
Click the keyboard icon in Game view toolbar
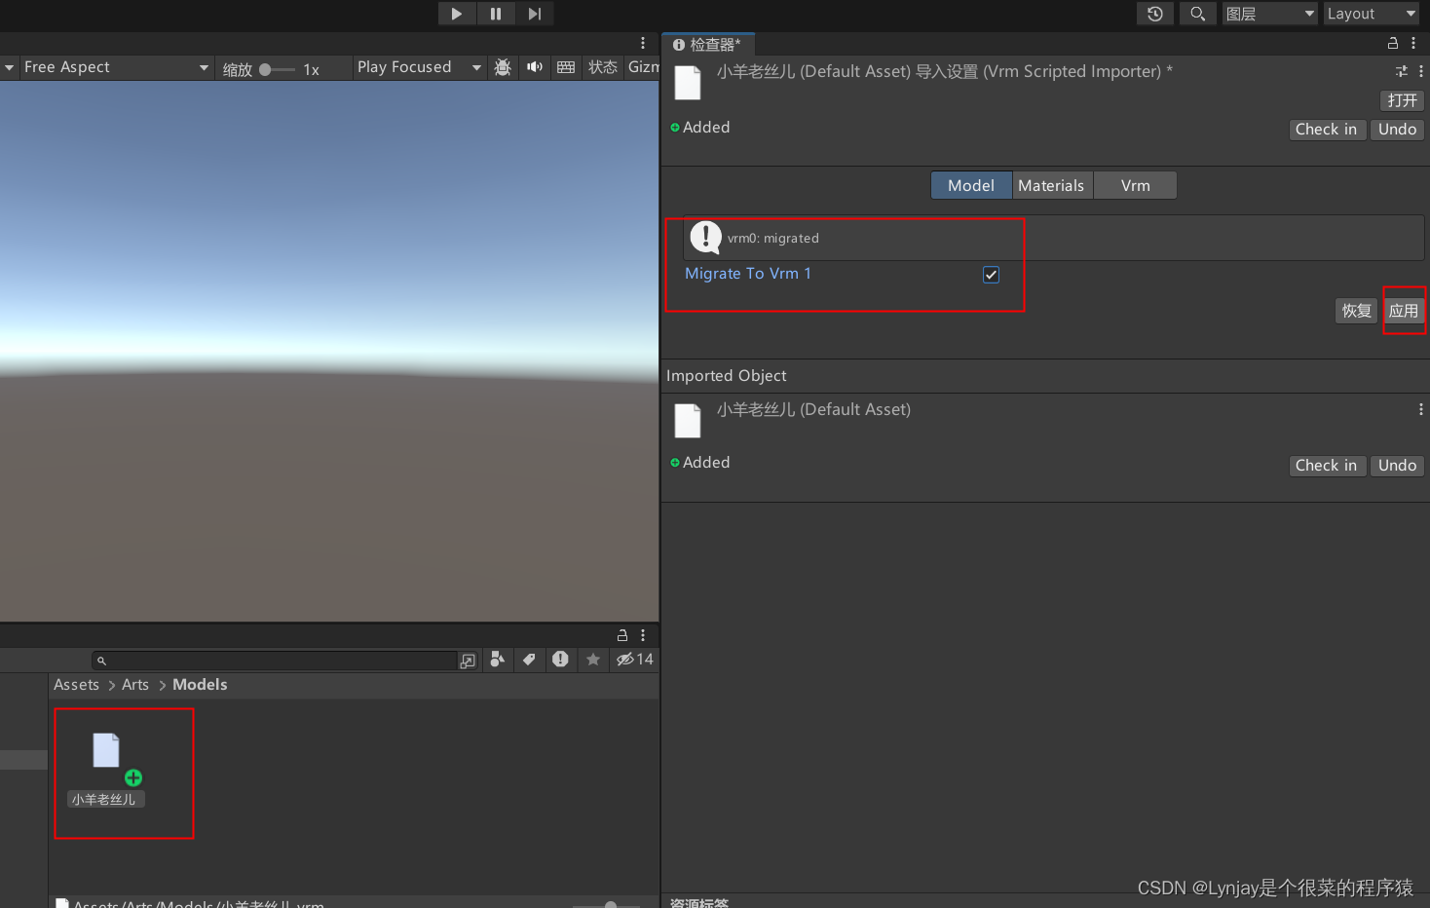[566, 67]
